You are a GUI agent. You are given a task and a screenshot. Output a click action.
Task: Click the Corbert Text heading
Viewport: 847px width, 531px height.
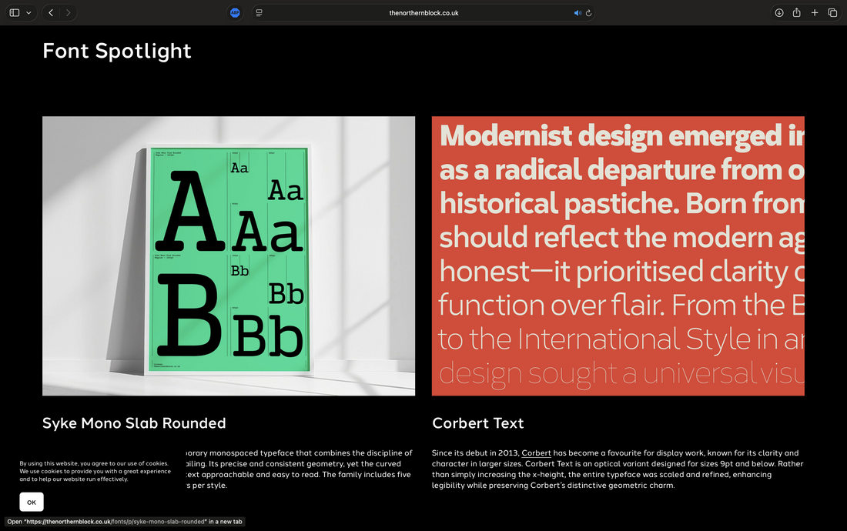pos(477,423)
